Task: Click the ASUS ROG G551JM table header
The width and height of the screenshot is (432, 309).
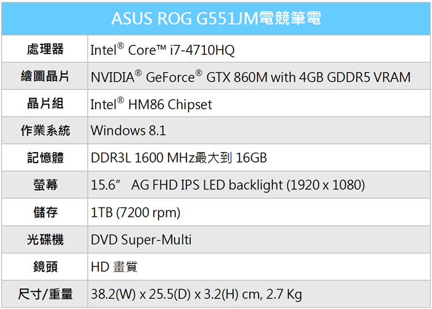Action: pyautogui.click(x=216, y=18)
